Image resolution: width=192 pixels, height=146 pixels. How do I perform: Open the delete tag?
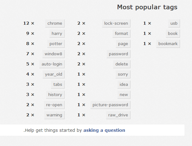pos(122,64)
